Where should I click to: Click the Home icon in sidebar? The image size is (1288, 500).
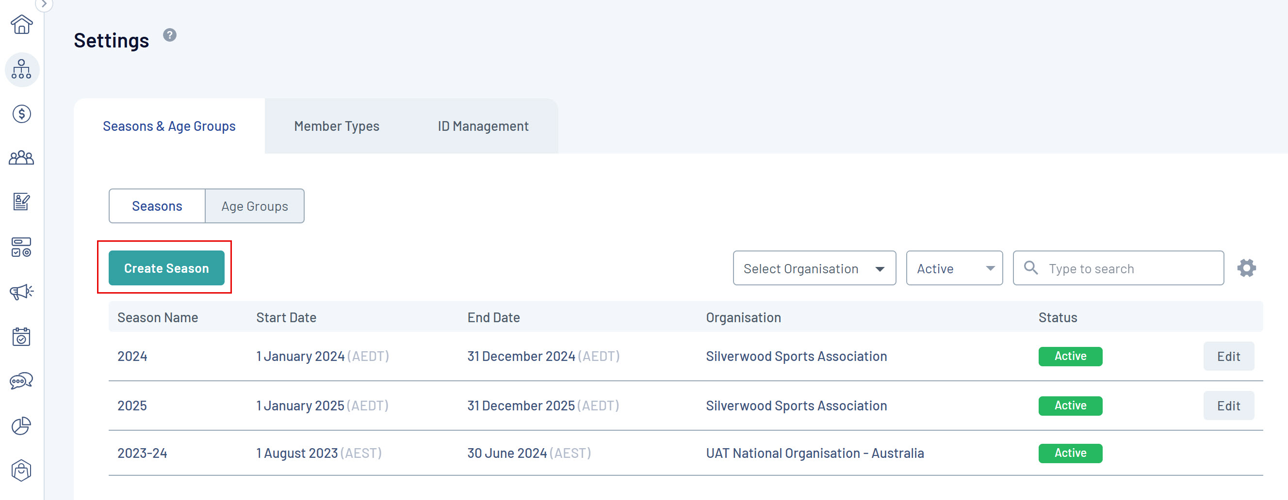click(21, 24)
